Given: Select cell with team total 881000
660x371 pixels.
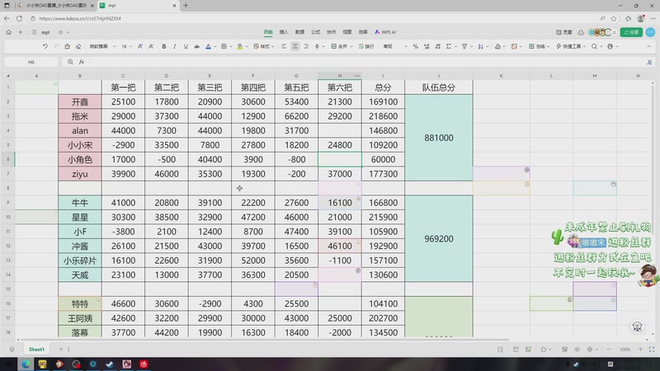Looking at the screenshot, I should [439, 138].
